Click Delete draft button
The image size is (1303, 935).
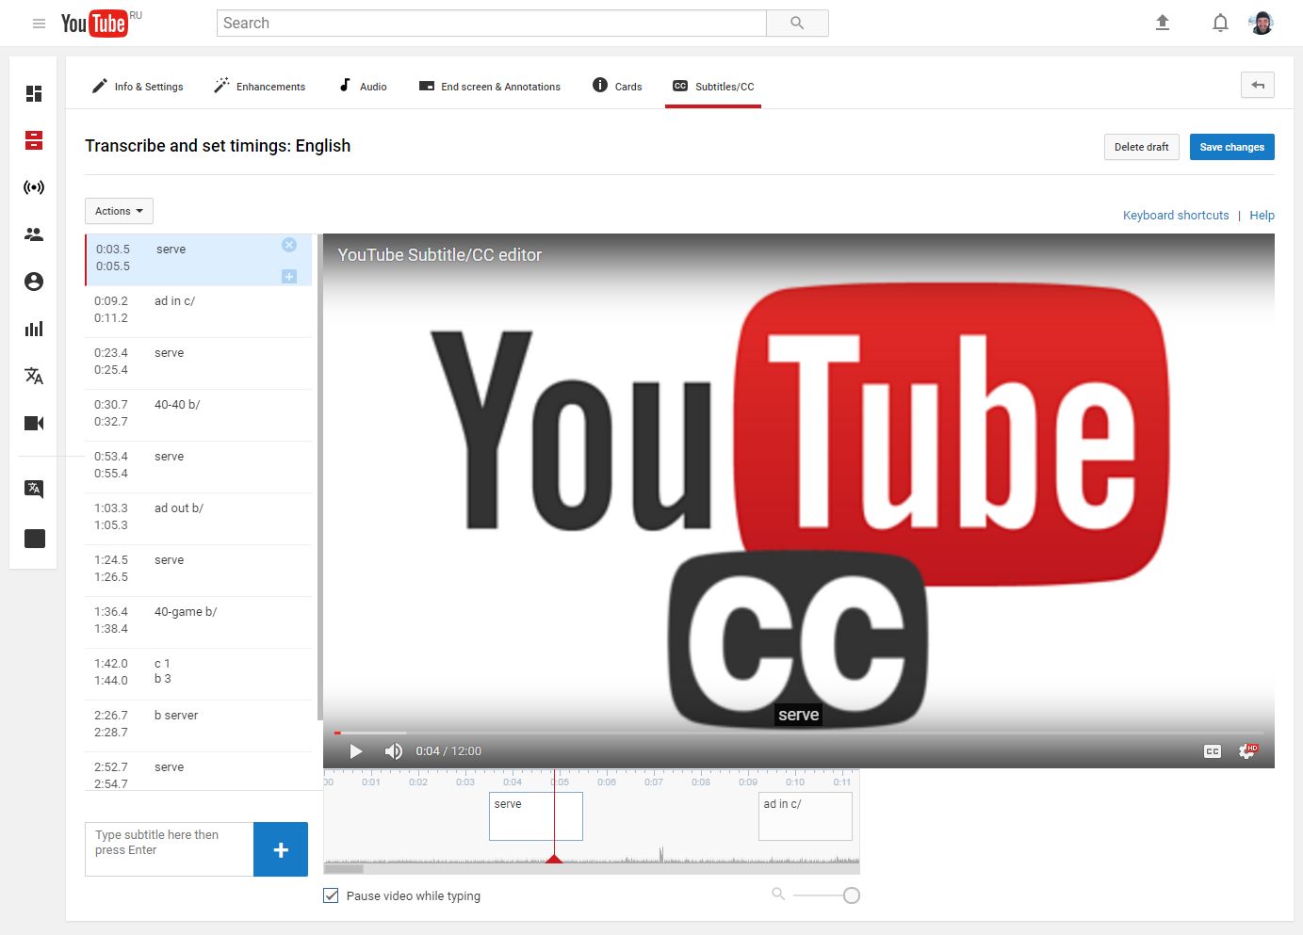(x=1141, y=147)
